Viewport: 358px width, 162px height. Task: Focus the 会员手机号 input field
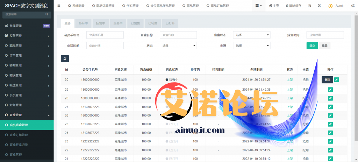click(105, 35)
